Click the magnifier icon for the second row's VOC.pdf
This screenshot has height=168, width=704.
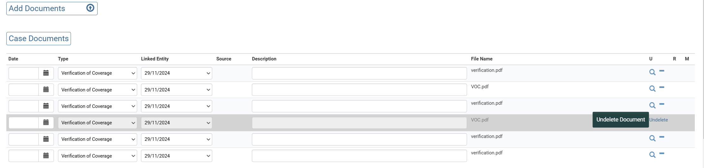point(652,89)
